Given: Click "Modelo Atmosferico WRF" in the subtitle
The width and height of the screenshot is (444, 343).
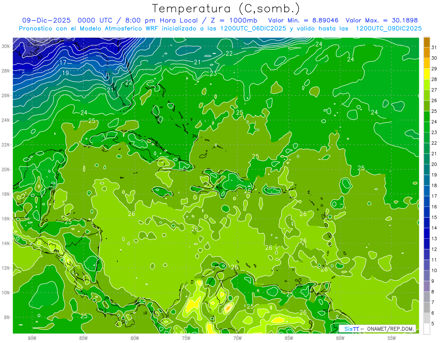Looking at the screenshot, I should [x=119, y=28].
